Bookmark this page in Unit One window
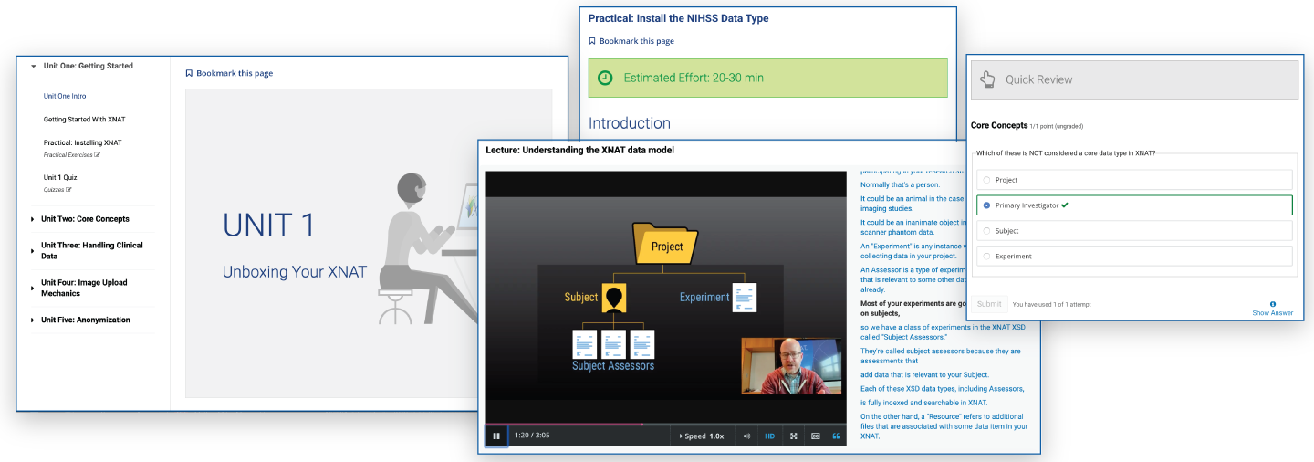 [229, 73]
